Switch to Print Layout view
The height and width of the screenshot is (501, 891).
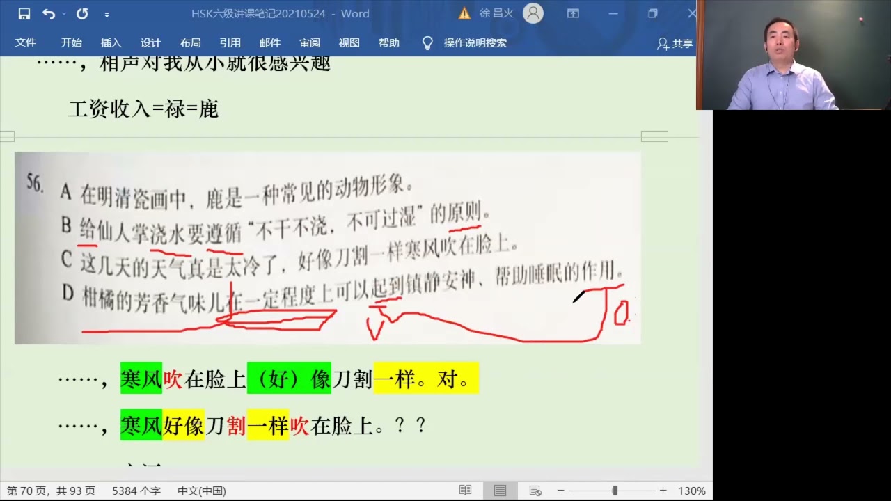(x=500, y=491)
